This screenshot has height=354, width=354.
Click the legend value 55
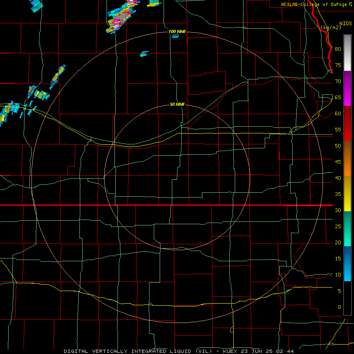pyautogui.click(x=338, y=129)
